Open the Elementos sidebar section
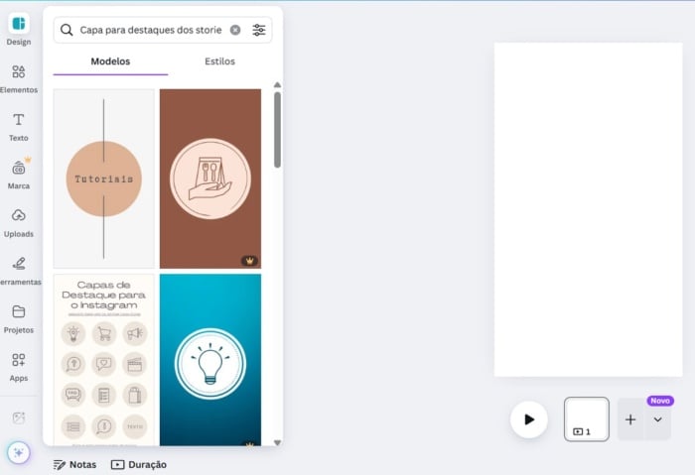The image size is (695, 475). 19,78
